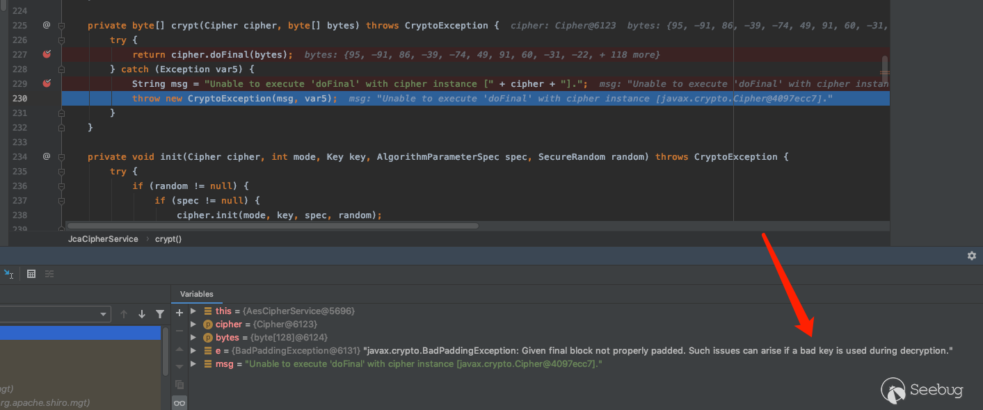Screen dimensions: 983x410
Task: Collapse the crypt method fold marker at line 225
Action: point(62,26)
